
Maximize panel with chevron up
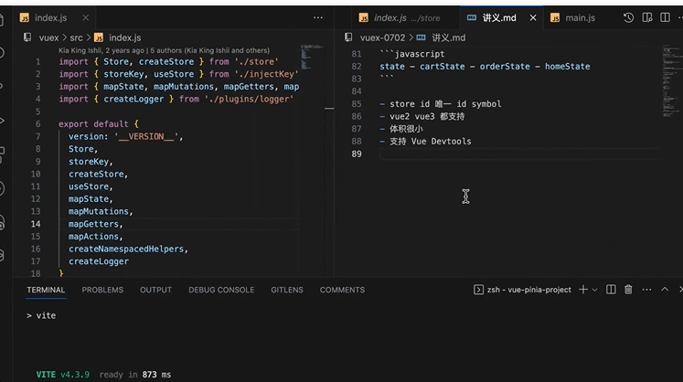tap(665, 289)
